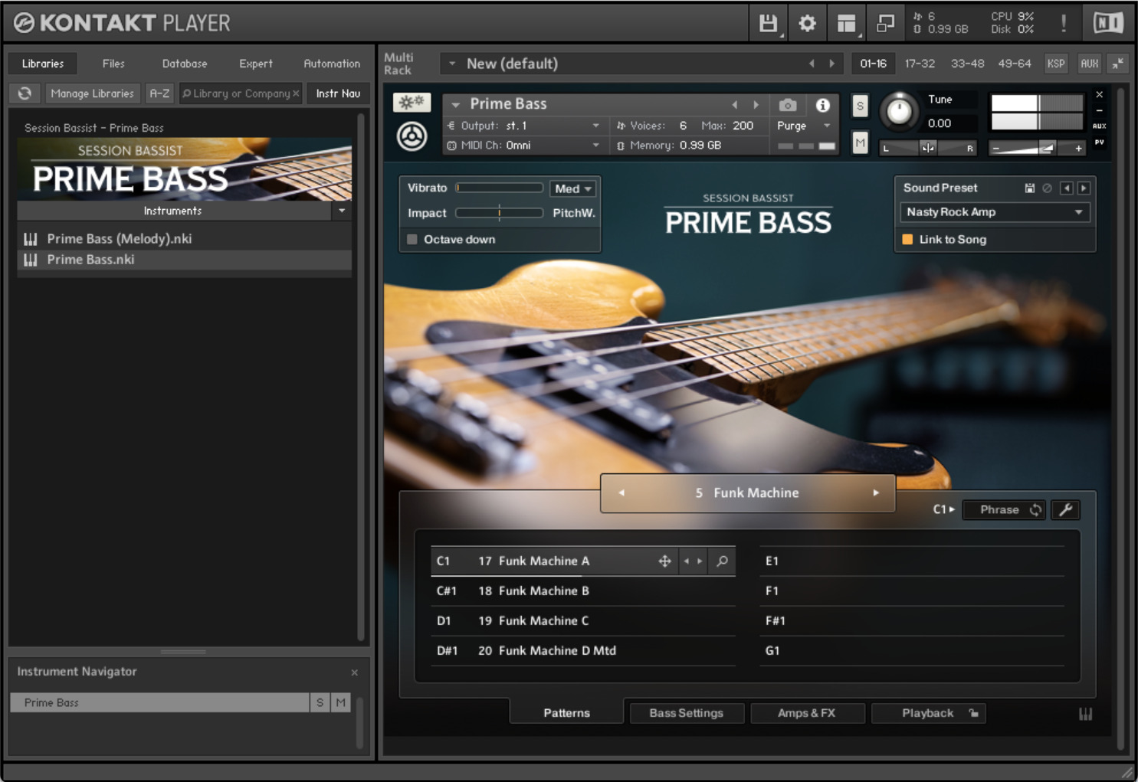This screenshot has height=782, width=1138.
Task: Open multi rack New (default) menu arrow
Action: tap(452, 64)
